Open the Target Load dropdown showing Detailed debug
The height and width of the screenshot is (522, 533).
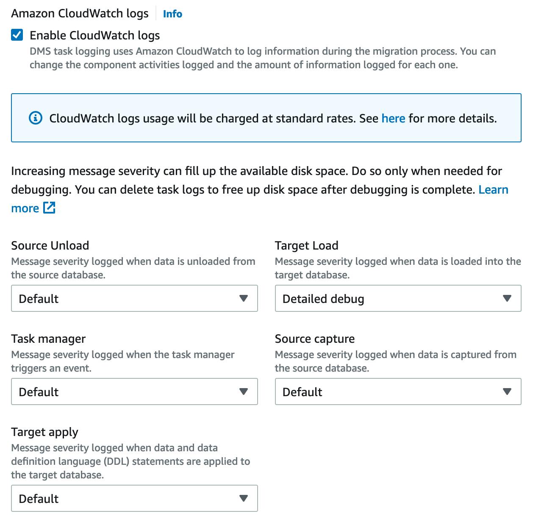point(397,299)
